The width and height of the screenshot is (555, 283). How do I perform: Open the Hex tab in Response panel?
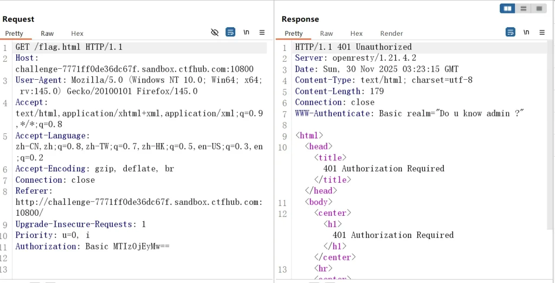pos(356,34)
